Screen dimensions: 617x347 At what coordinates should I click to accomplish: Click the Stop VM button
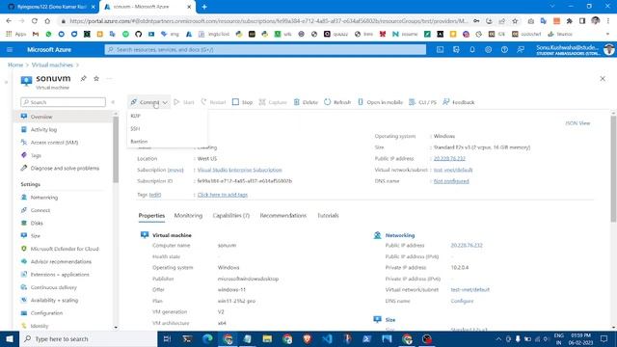point(242,102)
